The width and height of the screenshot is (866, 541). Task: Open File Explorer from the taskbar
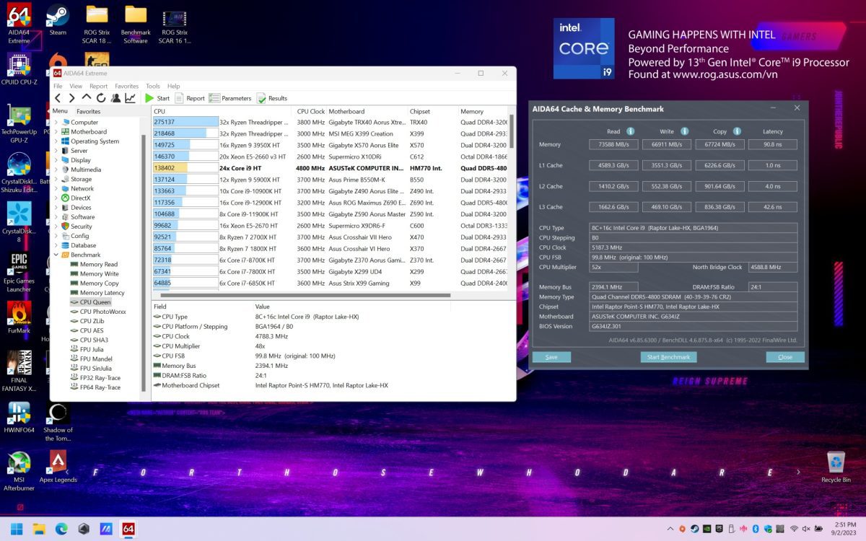(38, 529)
